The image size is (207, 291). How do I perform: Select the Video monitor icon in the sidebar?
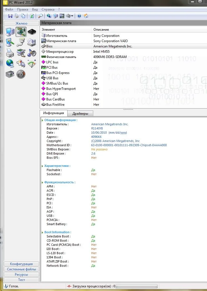pos(10,42)
